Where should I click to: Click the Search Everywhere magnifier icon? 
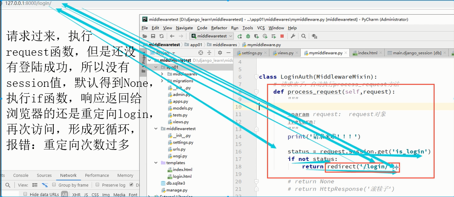click(x=303, y=36)
